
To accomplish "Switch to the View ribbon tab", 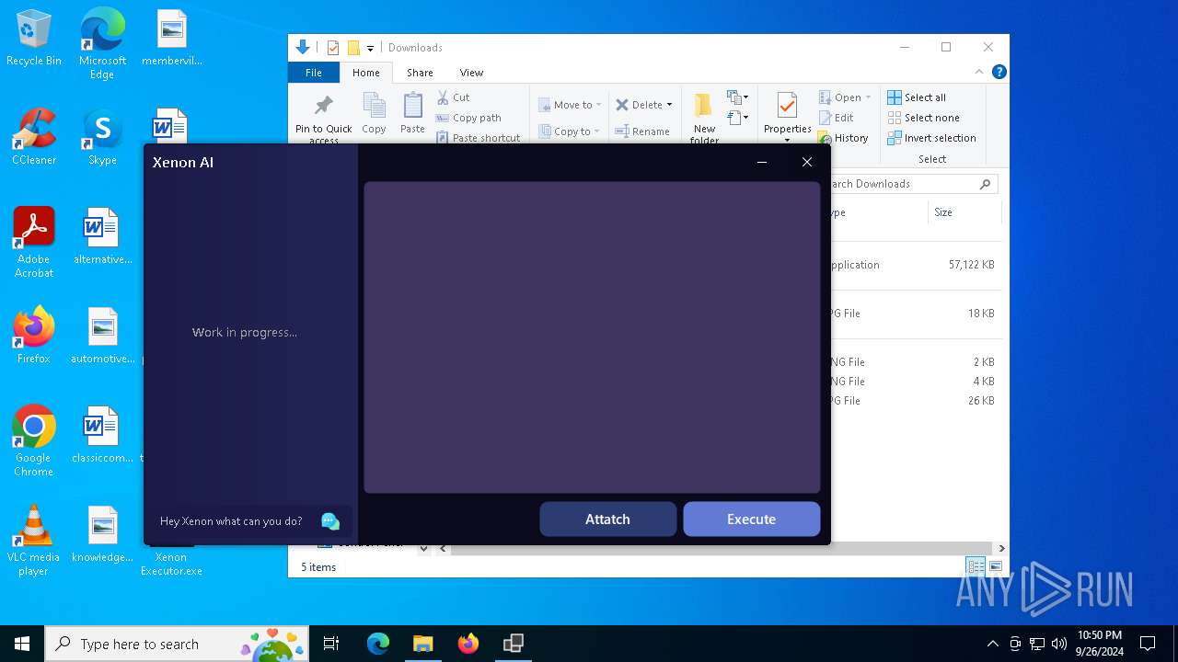I will pyautogui.click(x=471, y=73).
